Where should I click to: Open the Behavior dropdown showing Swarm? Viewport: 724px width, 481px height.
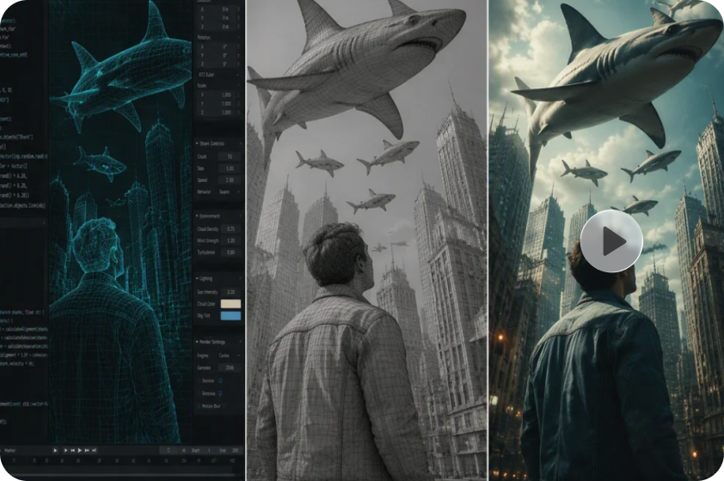(230, 192)
